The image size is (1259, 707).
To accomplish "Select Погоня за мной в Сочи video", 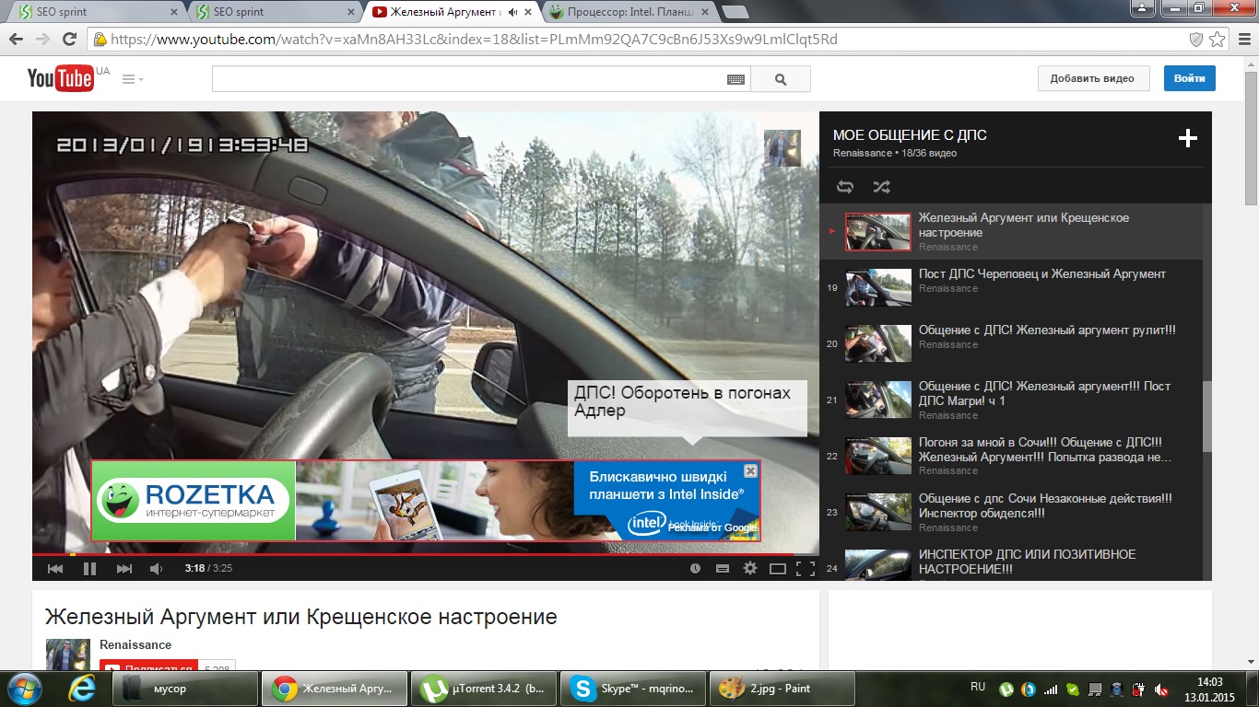I will tap(1045, 449).
